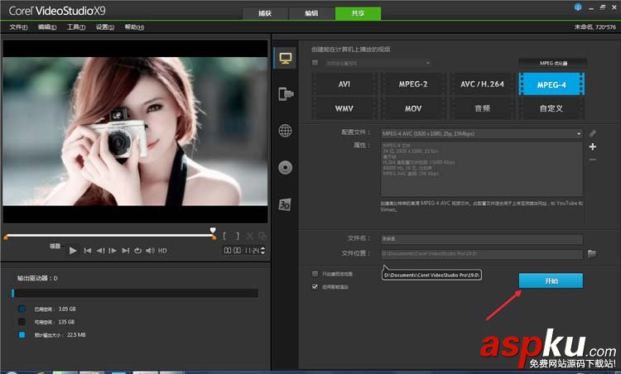The height and width of the screenshot is (374, 621).
Task: Click the help globe icon in title bar
Action: tap(578, 7)
